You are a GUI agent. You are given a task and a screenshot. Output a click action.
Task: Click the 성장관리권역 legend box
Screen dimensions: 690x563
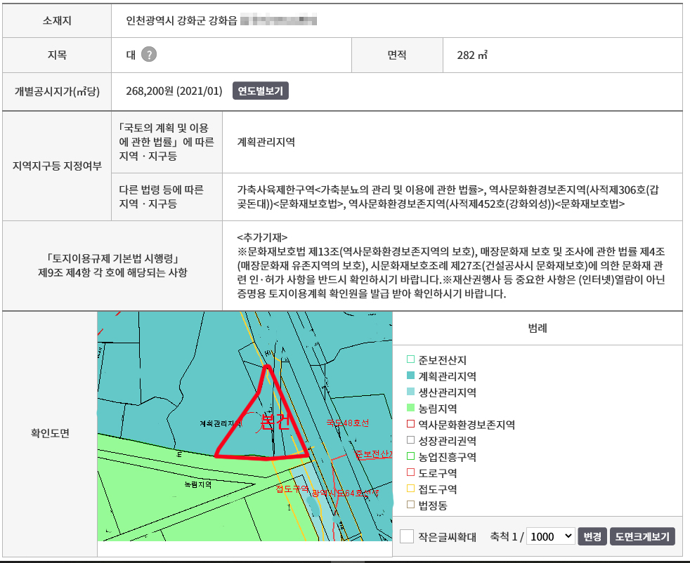click(x=411, y=441)
